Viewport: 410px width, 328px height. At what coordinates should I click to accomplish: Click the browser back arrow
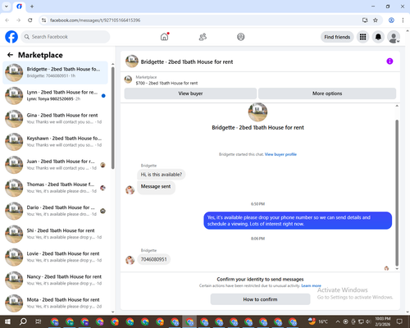tap(7, 20)
